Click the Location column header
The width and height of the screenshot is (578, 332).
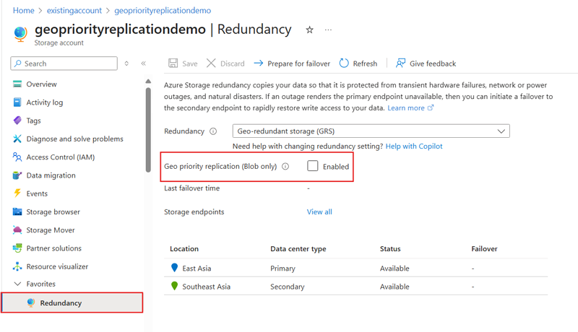pyautogui.click(x=184, y=249)
